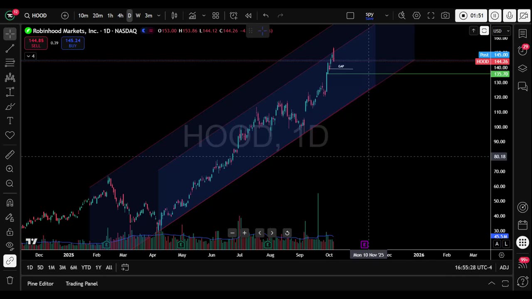
Task: Open the SPY layout dropdown arrow
Action: point(387,15)
